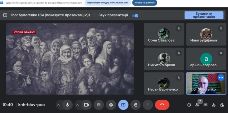Mute microphone in the call toolbar
Screen dimensions: 228x113
[x=68, y=105]
